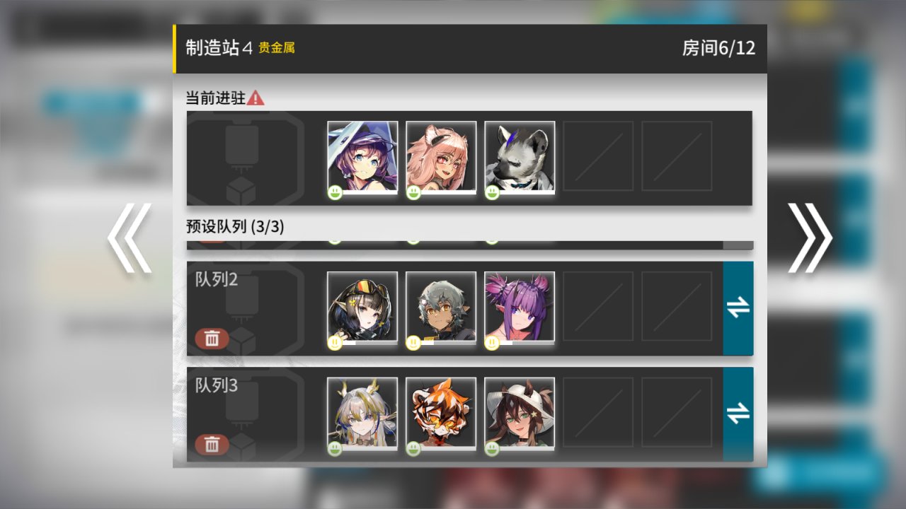906x509 pixels.
Task: Click last empty slot in 队列2 row
Action: [x=677, y=307]
